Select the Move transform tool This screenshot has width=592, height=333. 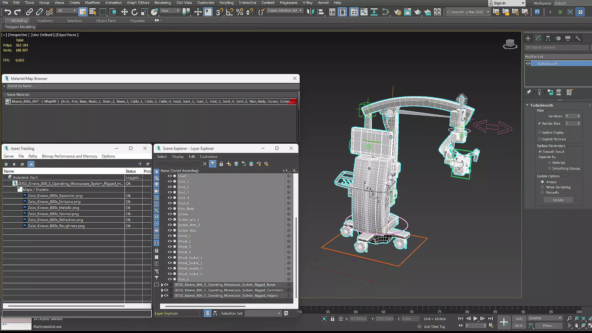click(x=124, y=12)
